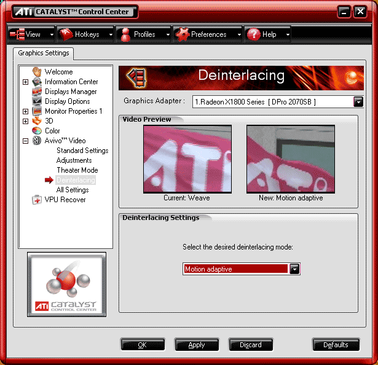
Task: Click the Avivo Video film reel icon
Action: tap(37, 141)
